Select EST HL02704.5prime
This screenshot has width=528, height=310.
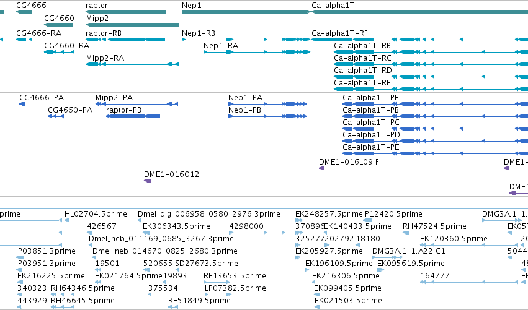point(67,220)
